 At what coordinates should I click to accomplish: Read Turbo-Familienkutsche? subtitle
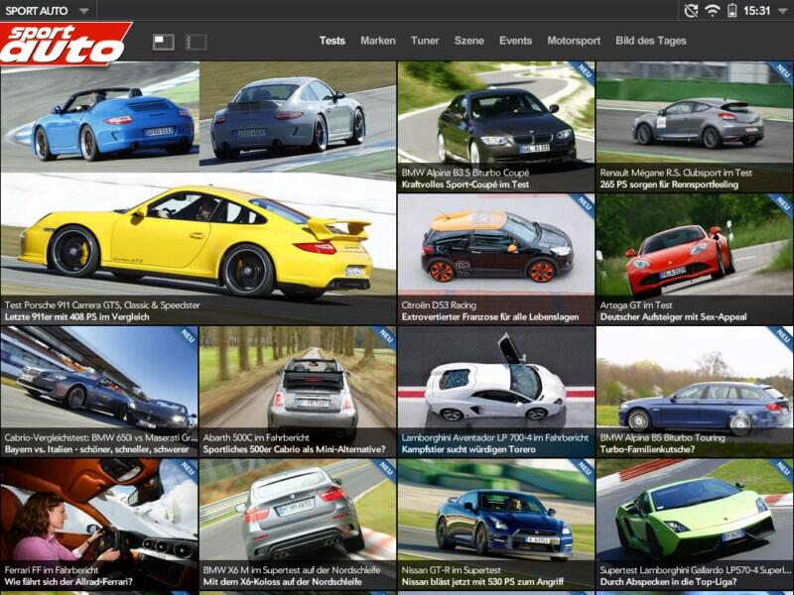(x=647, y=449)
